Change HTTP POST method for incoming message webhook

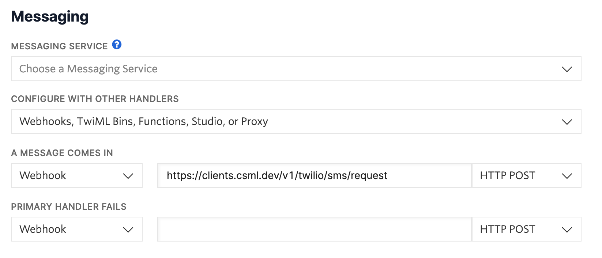click(x=527, y=175)
